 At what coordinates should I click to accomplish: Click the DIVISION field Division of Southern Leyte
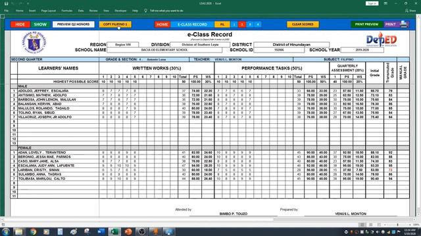200,45
